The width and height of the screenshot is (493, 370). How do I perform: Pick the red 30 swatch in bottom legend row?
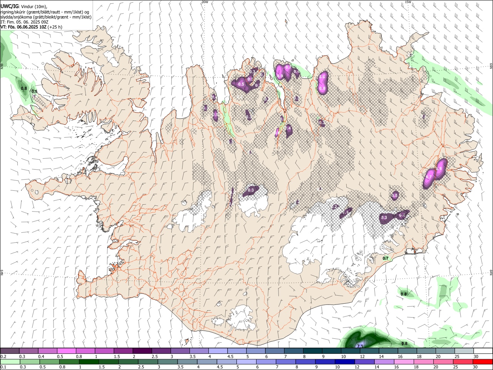tap(483, 362)
